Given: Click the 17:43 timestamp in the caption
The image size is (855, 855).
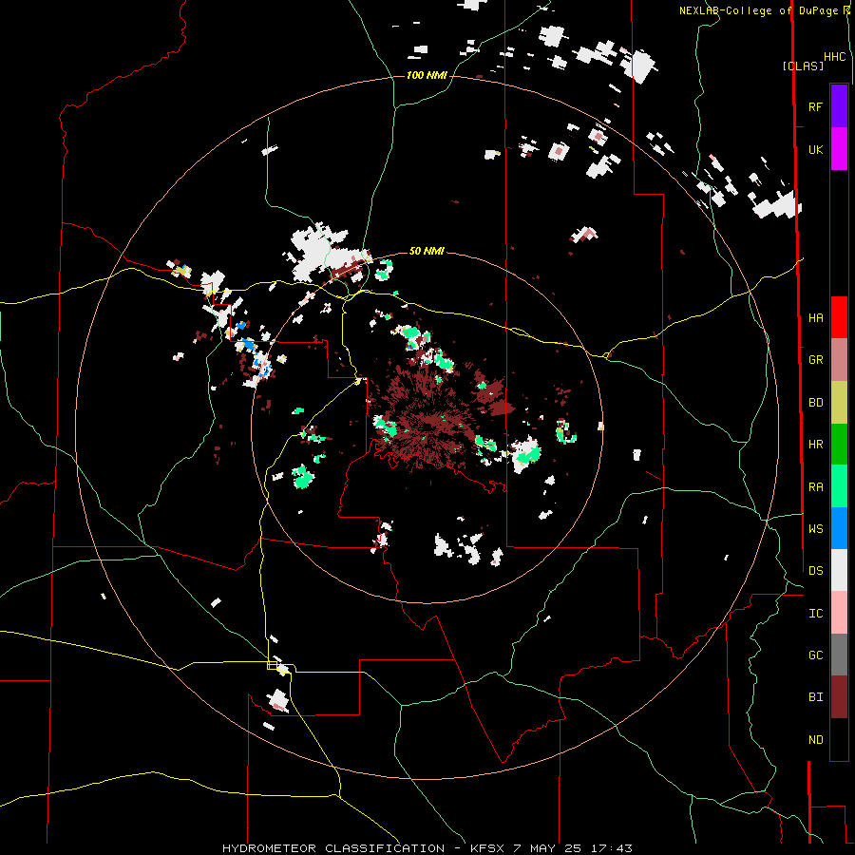Looking at the screenshot, I should tap(615, 848).
